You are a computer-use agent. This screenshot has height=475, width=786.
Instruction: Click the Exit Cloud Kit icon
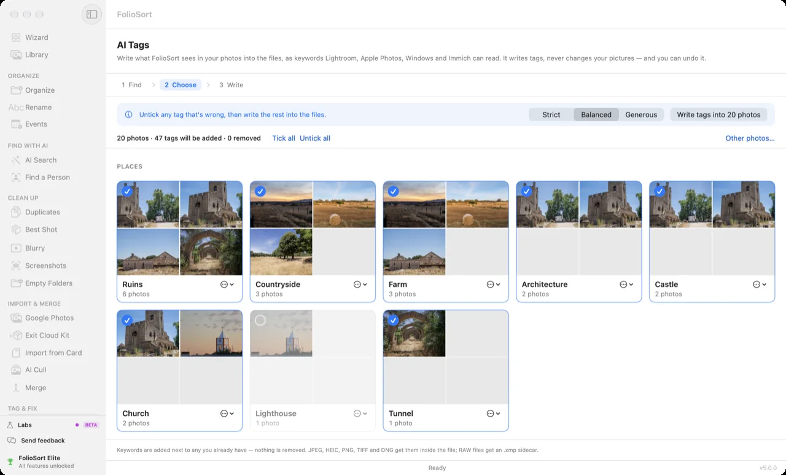tap(16, 336)
